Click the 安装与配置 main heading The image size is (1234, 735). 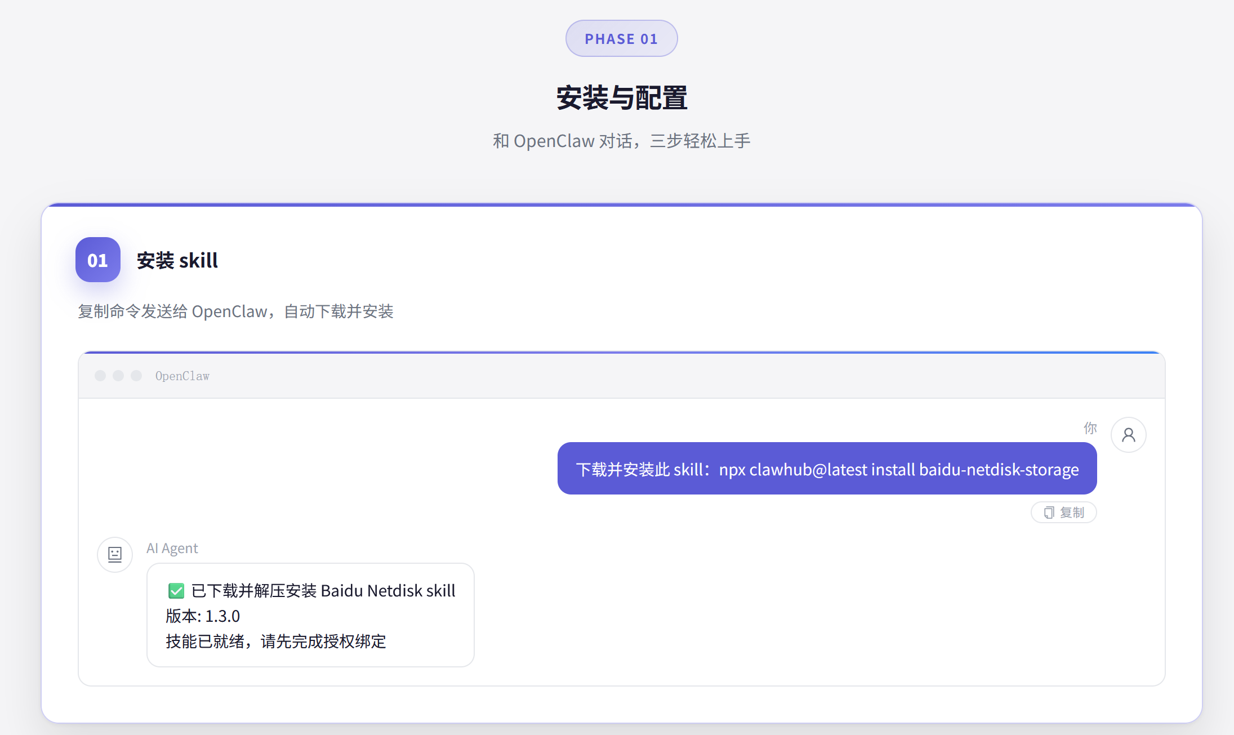pos(621,98)
